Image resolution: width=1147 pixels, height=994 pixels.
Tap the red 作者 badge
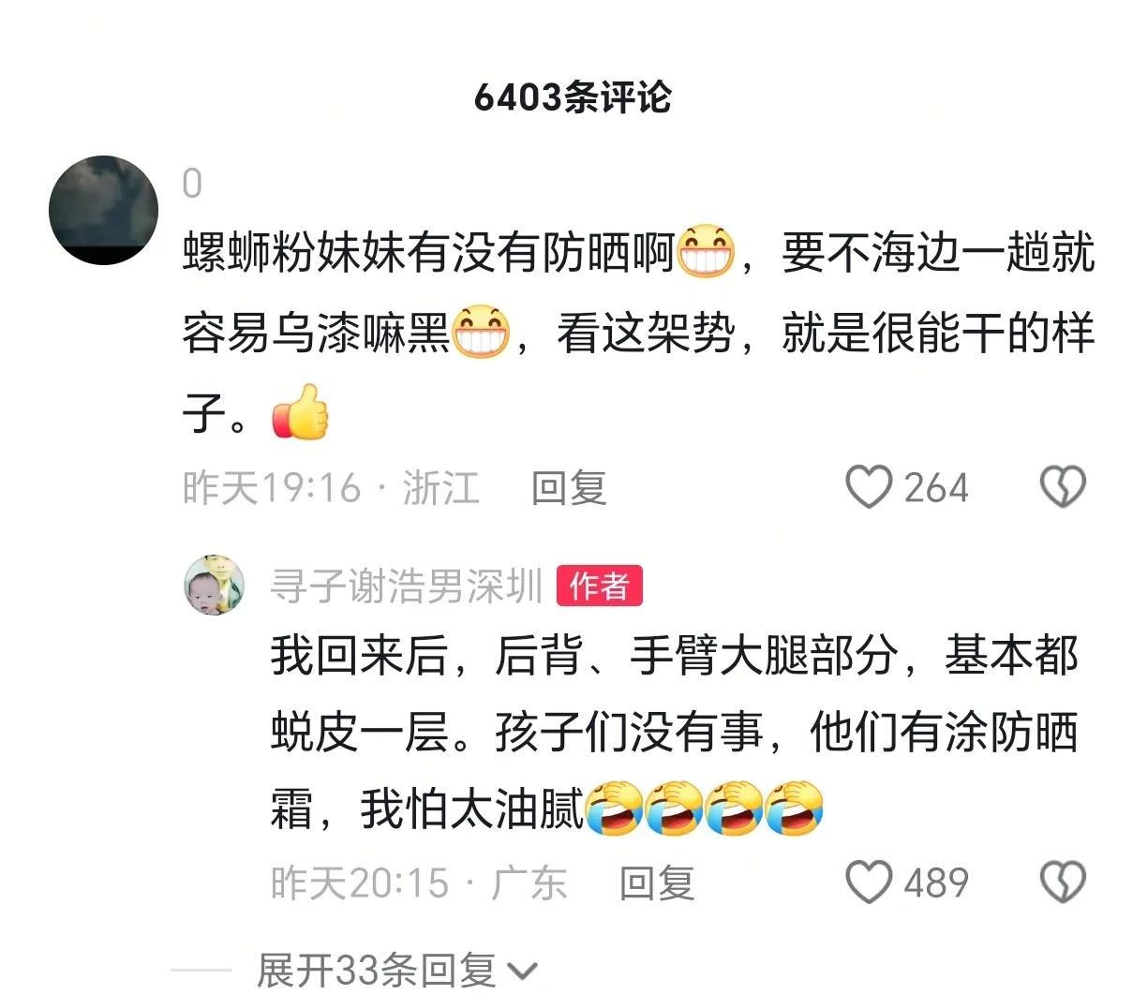tap(600, 586)
